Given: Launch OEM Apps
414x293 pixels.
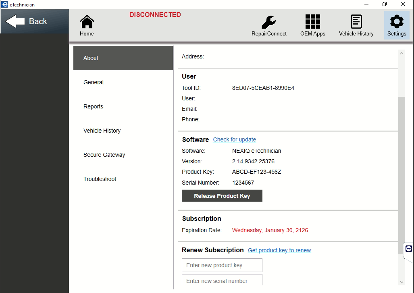Looking at the screenshot, I should coord(312,24).
